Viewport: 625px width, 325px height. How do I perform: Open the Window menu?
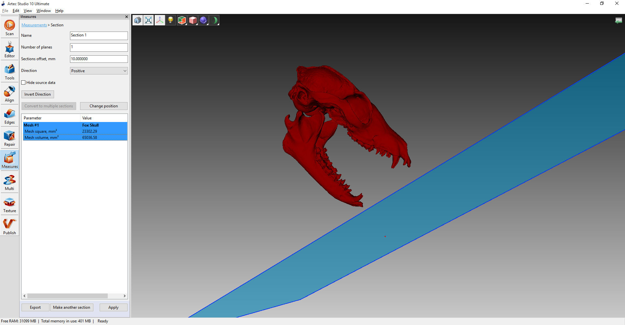tap(43, 11)
